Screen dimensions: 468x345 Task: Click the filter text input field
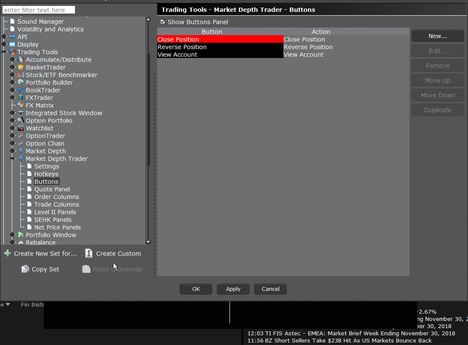tap(39, 10)
